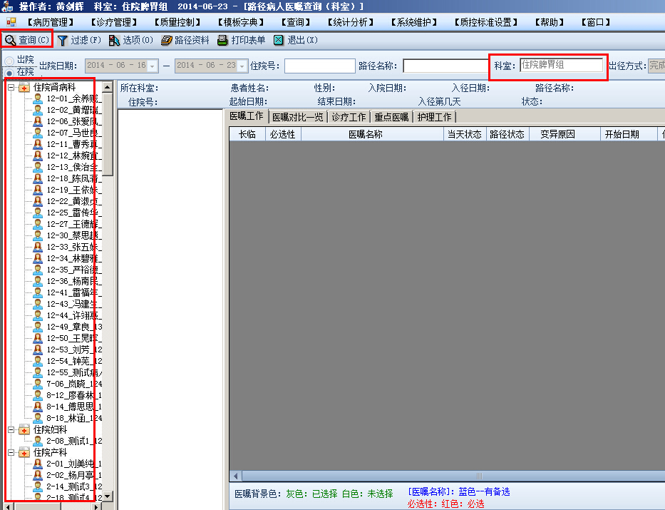Image resolution: width=665 pixels, height=510 pixels.
Task: Select patient icon for 2-01_刘美纯
Action: point(38,464)
